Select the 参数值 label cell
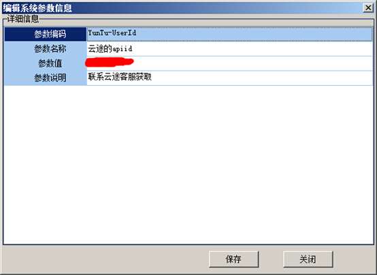This screenshot has height=275, width=377. pos(46,63)
